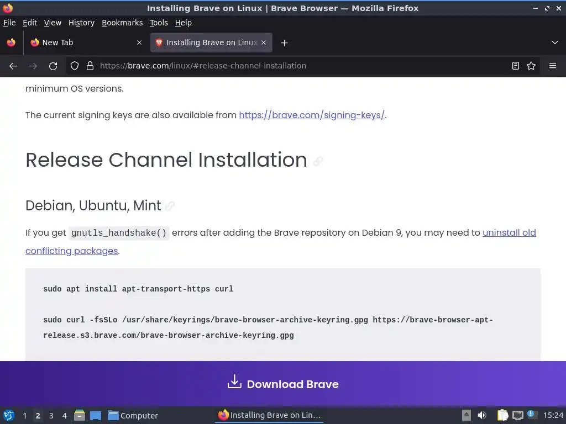Open tracking protection shield info
The width and height of the screenshot is (566, 424).
pos(75,66)
